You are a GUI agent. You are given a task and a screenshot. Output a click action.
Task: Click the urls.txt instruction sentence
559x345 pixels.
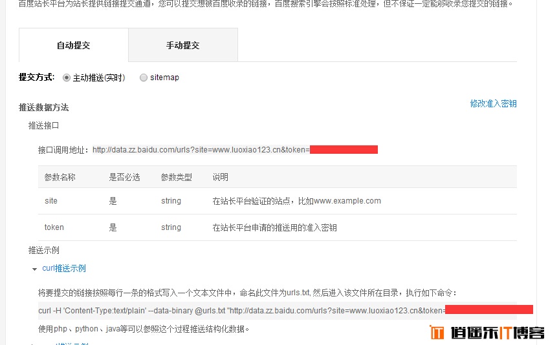(x=247, y=293)
